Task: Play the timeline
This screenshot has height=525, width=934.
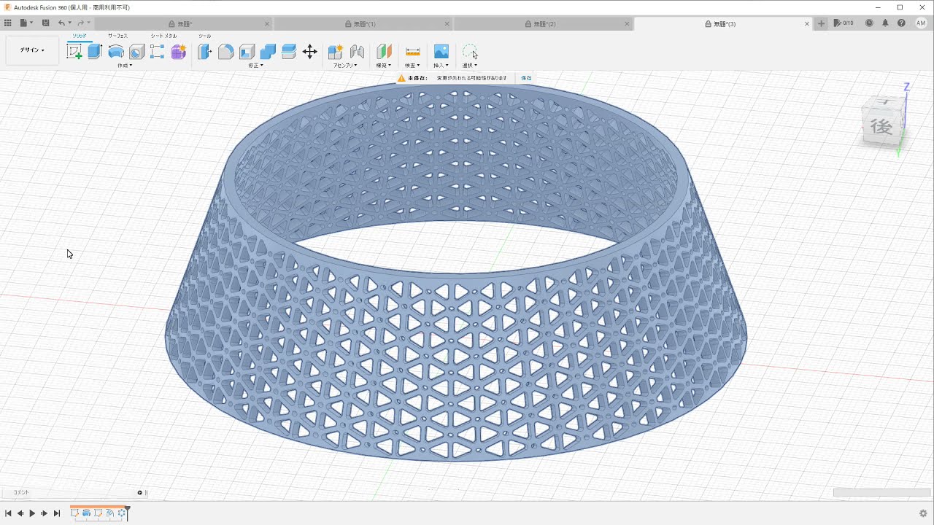Action: click(32, 513)
